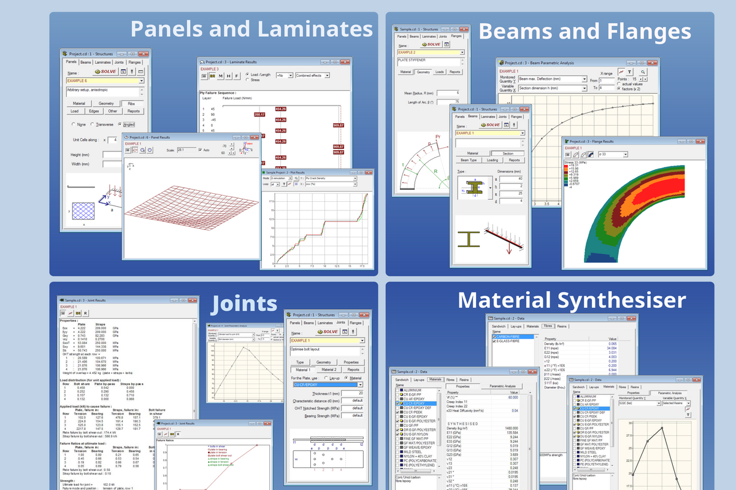Click the table icon in Flange Results toolbar

click(x=567, y=155)
